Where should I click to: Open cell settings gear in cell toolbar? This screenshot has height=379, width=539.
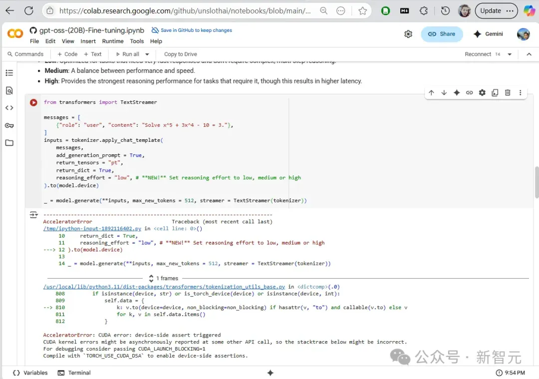(482, 92)
